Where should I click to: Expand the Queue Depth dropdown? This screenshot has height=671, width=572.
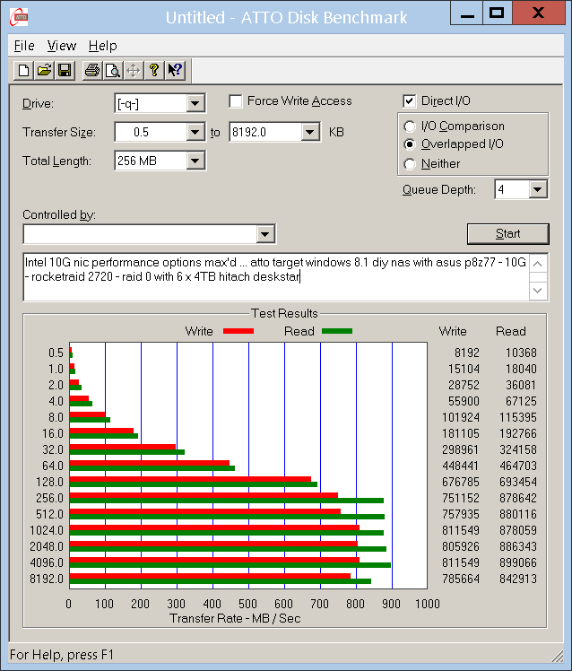pos(537,189)
